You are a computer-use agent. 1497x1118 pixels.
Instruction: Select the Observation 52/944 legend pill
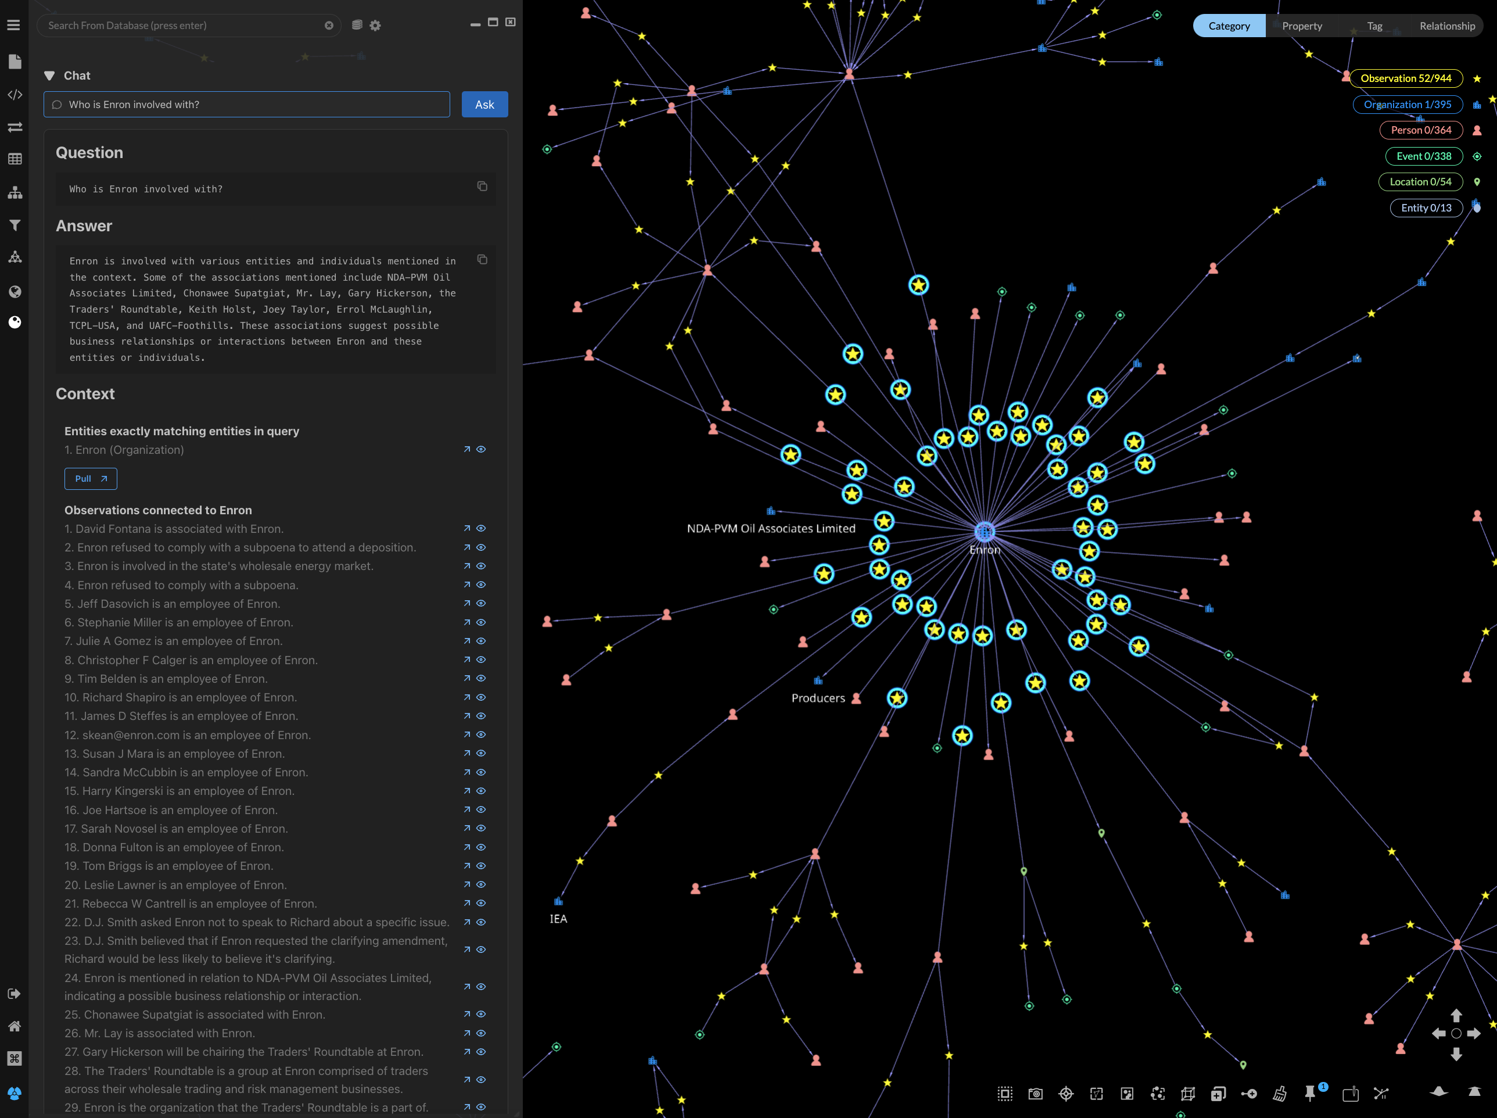(1406, 78)
